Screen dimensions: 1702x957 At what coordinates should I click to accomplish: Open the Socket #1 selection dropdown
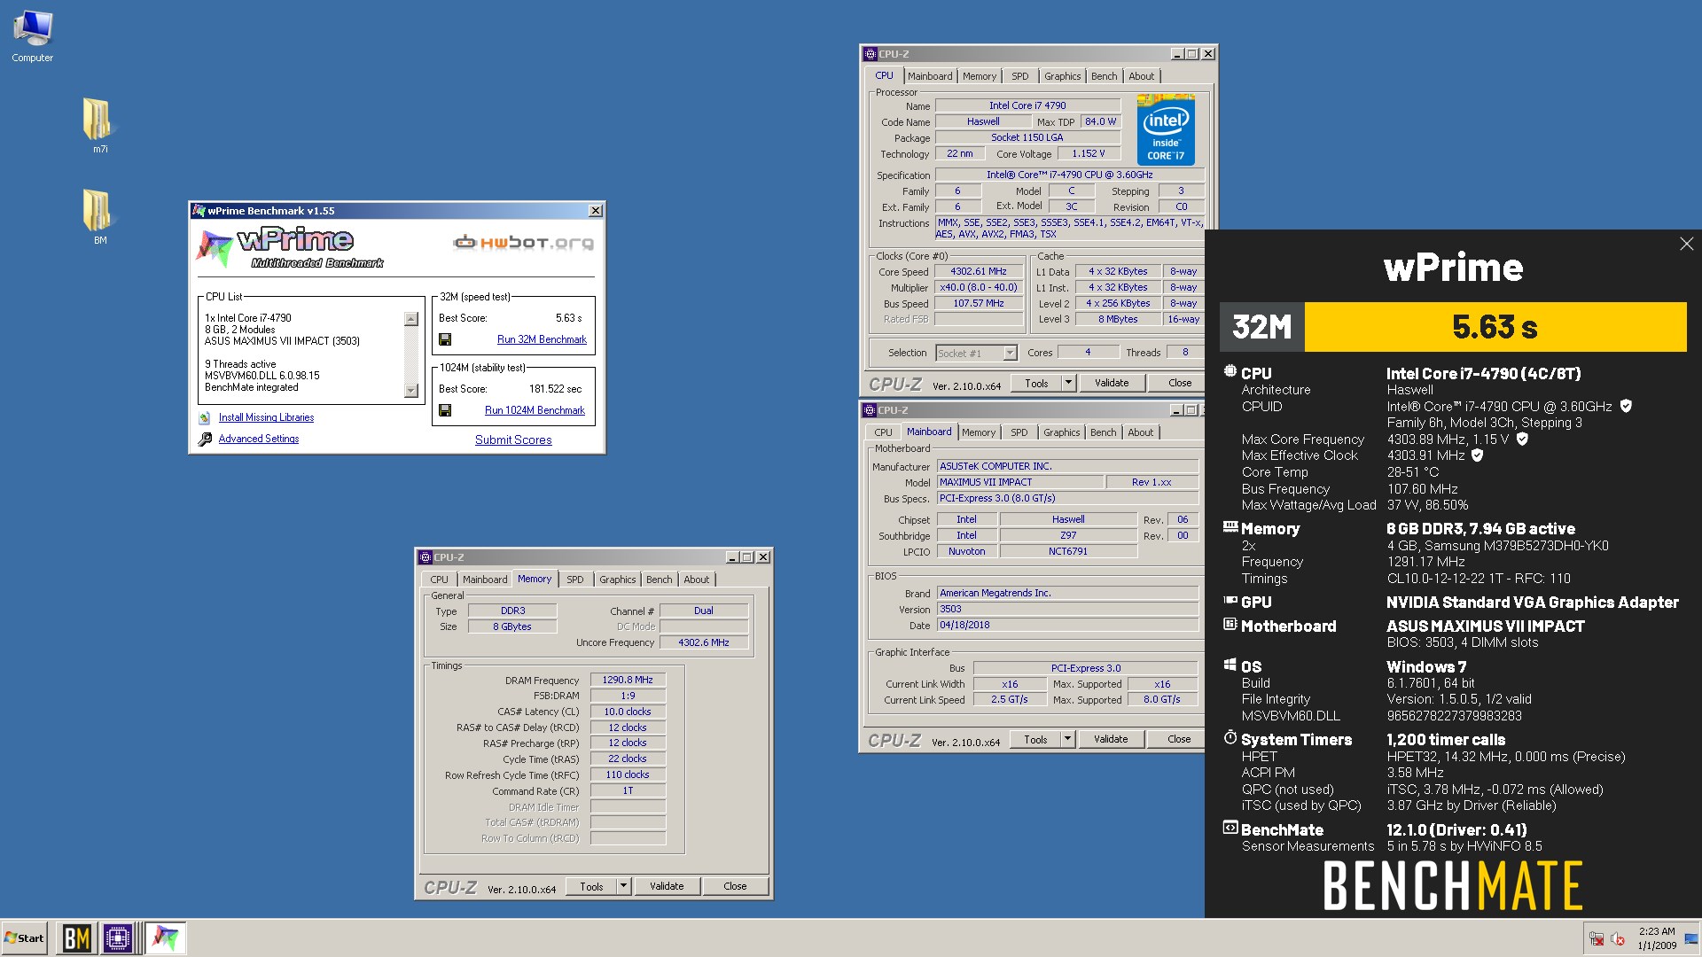pyautogui.click(x=1010, y=353)
